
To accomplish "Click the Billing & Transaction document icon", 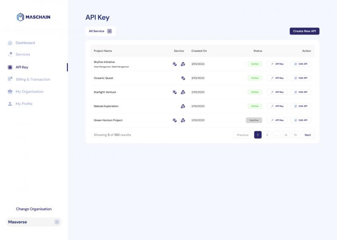I will 10,79.
